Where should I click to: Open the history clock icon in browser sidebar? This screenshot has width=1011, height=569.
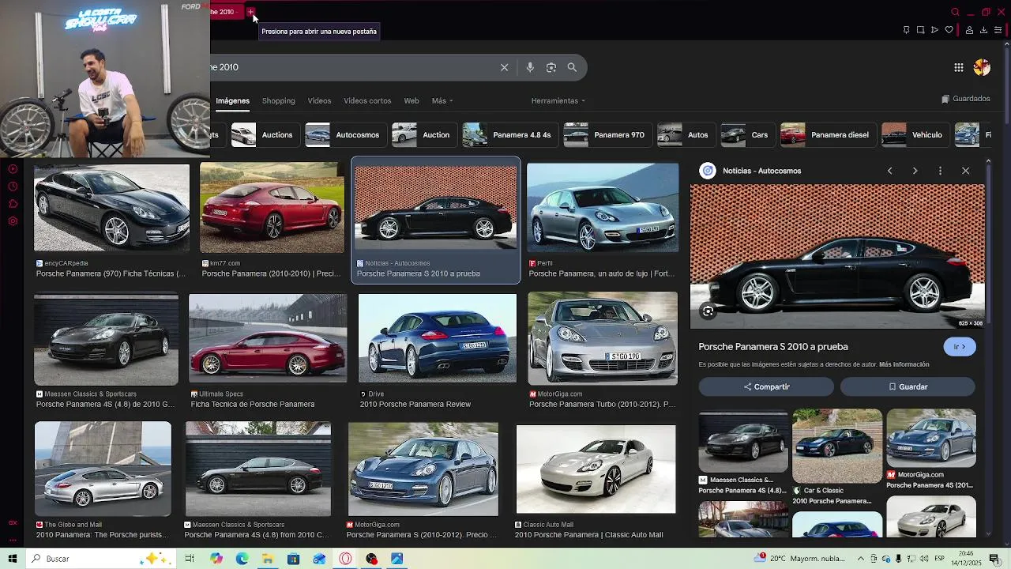tap(13, 187)
